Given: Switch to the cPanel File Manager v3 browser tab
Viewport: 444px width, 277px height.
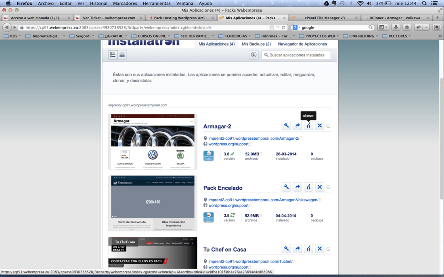Looking at the screenshot, I should pos(325,18).
